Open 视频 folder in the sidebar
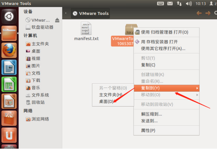217x149 pixels. pyautogui.click(x=33, y=59)
